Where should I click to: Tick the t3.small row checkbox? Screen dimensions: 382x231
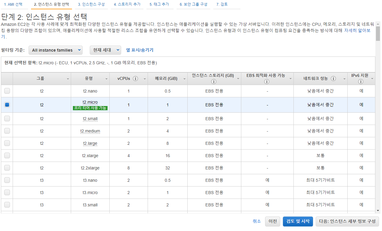(x=7, y=205)
